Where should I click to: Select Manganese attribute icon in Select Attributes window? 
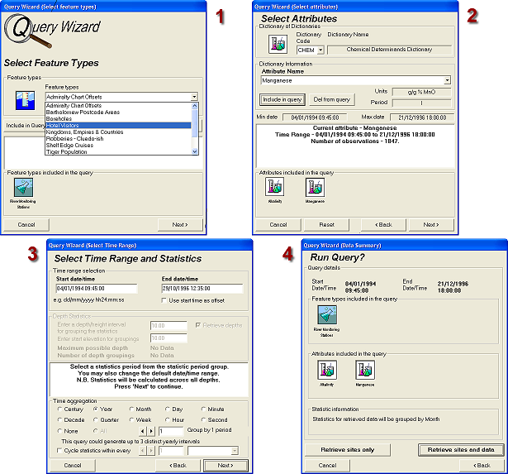click(315, 189)
